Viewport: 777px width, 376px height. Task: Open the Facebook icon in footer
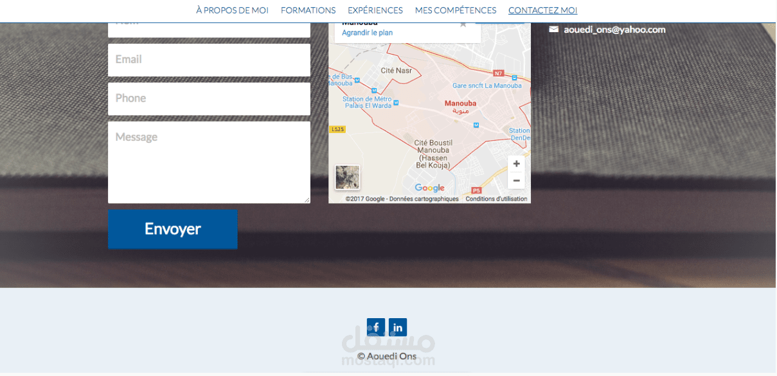pos(376,327)
